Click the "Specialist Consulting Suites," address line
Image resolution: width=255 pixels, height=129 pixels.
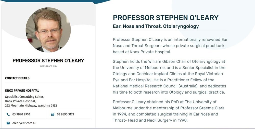(25, 97)
